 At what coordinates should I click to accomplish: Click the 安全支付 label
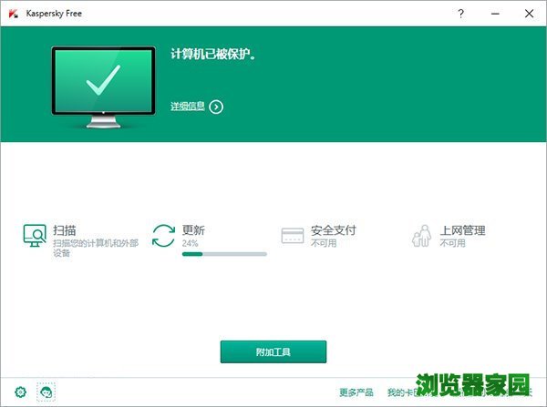tap(333, 230)
